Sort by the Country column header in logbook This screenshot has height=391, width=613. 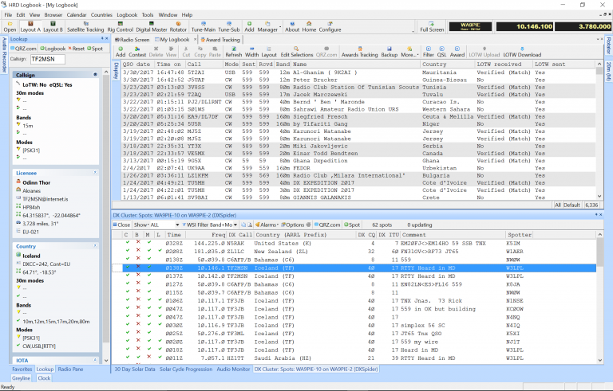(x=447, y=64)
